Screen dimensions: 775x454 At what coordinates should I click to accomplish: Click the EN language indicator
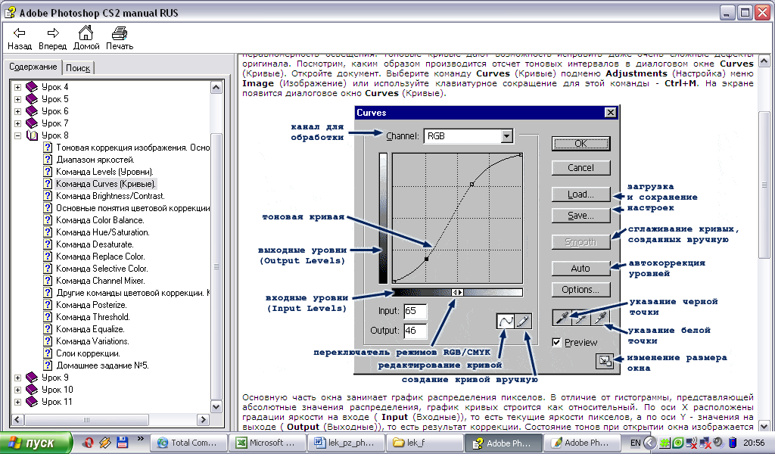pyautogui.click(x=636, y=443)
